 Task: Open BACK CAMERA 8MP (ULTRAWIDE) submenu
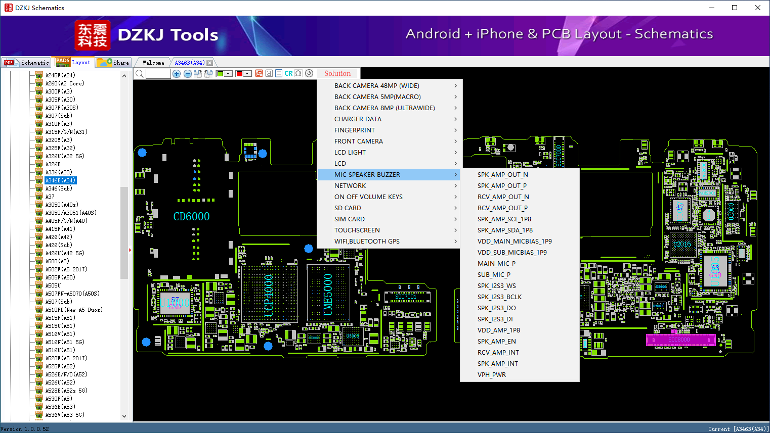[389, 108]
